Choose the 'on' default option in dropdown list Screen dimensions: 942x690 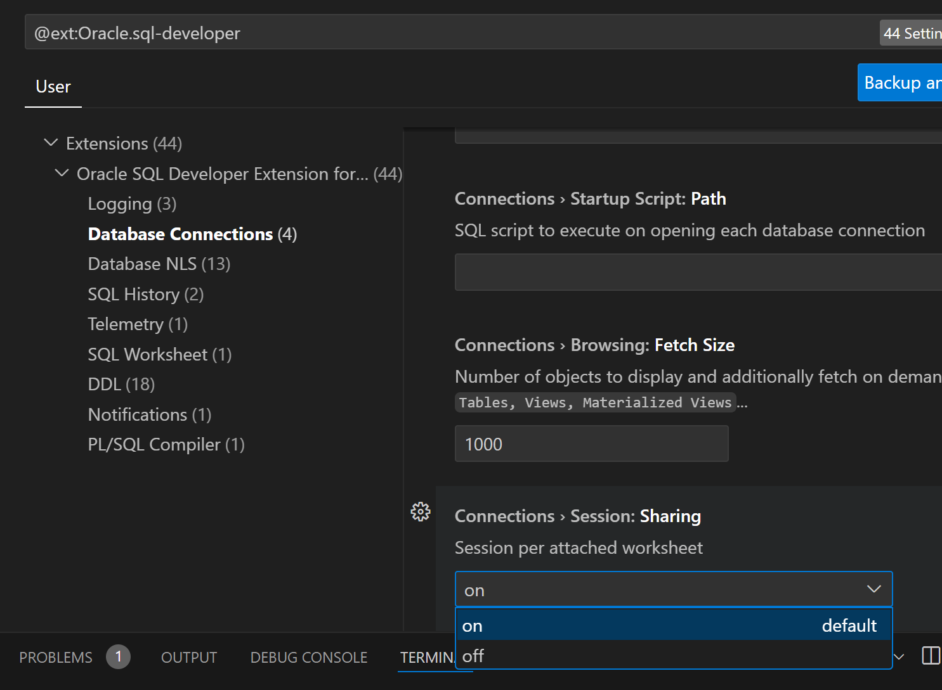[x=674, y=625]
